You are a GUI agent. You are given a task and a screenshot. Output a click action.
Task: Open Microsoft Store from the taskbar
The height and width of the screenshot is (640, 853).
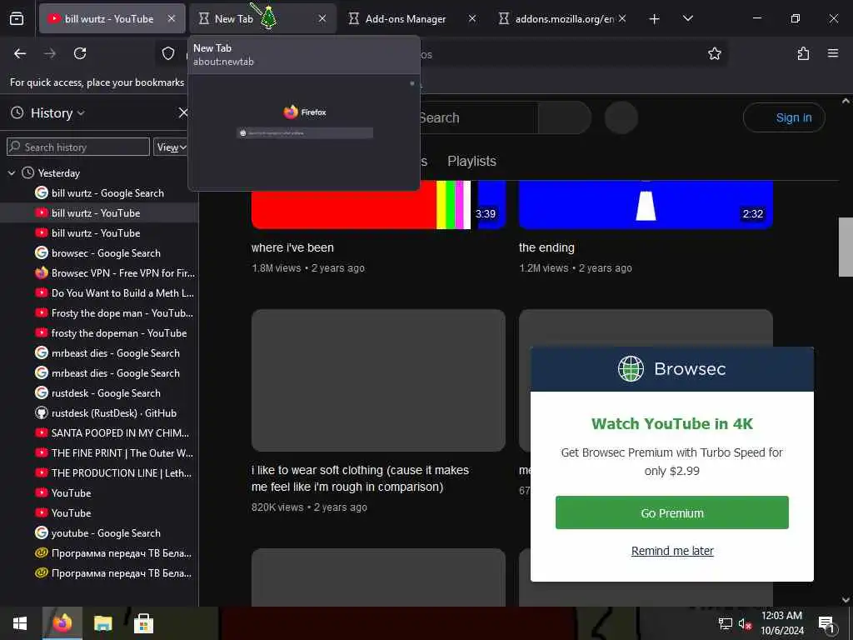[143, 623]
